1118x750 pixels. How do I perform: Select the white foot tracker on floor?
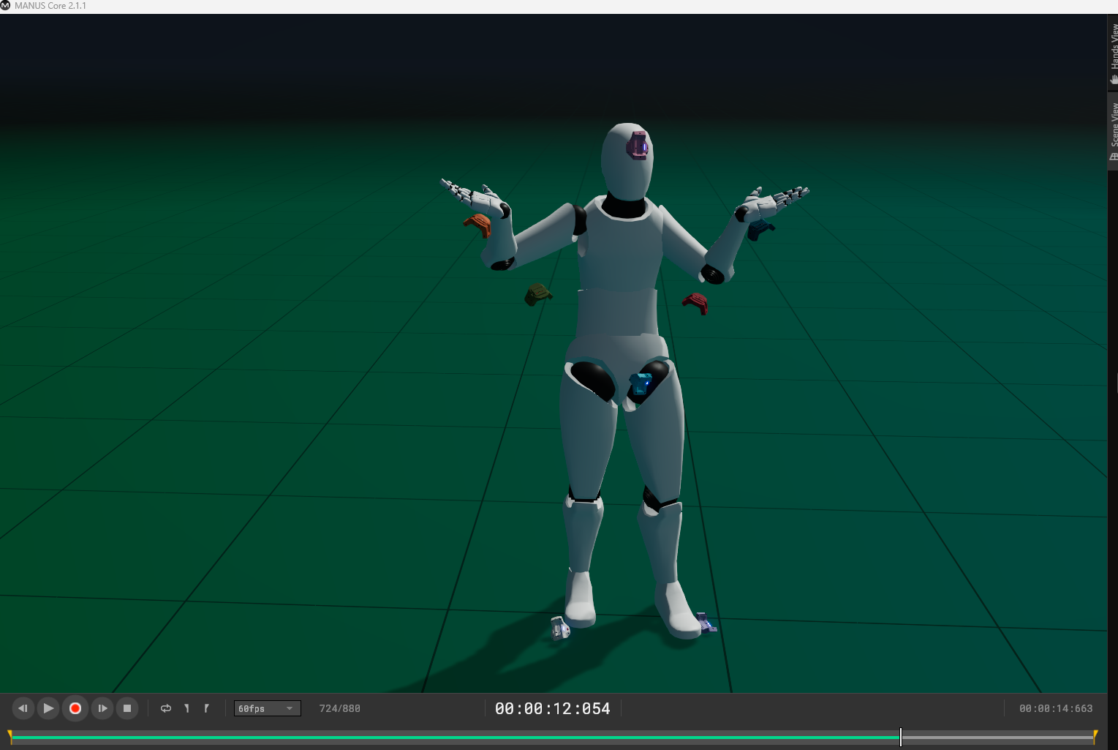pos(560,628)
